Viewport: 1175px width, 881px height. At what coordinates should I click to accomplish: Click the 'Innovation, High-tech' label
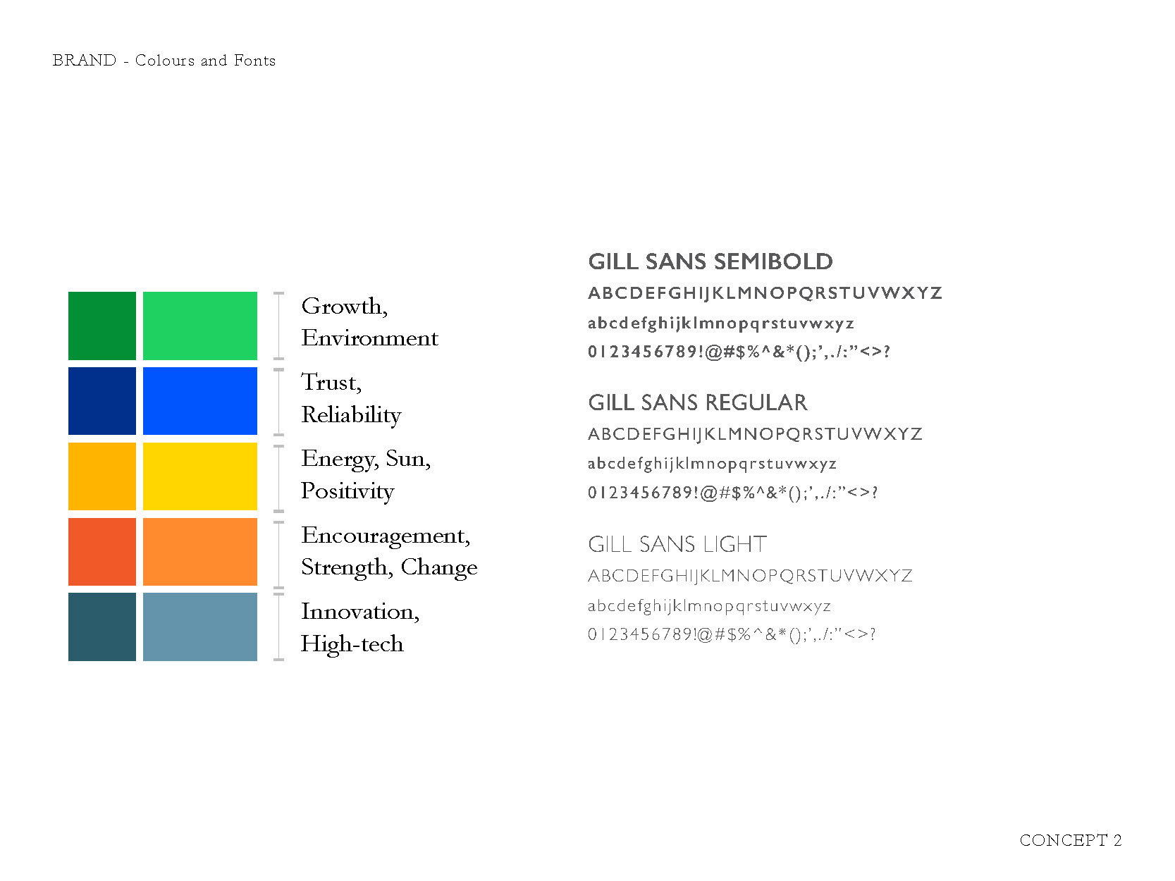tap(360, 627)
